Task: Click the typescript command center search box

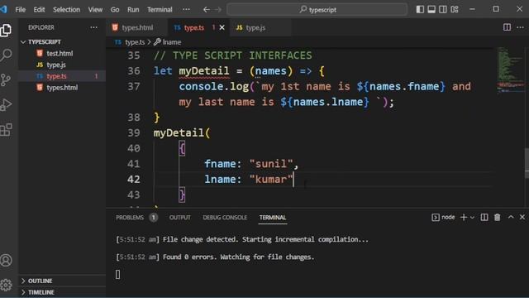Action: click(317, 9)
